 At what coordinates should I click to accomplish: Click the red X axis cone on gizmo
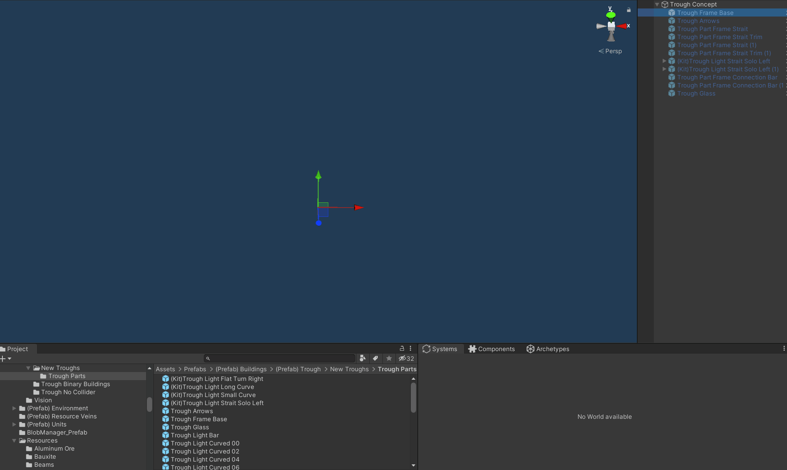[622, 26]
